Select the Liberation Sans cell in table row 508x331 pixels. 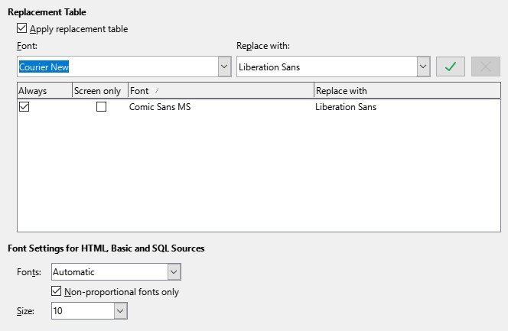point(346,107)
